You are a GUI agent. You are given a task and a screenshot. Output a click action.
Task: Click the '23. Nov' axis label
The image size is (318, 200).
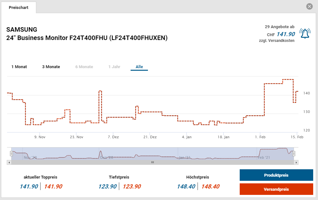coord(76,137)
